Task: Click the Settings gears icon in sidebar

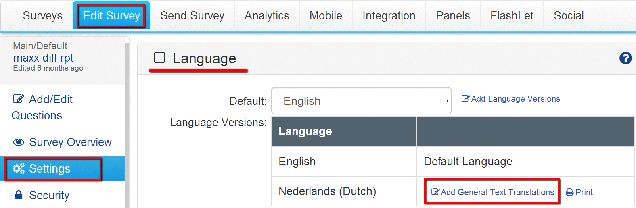Action: click(19, 168)
